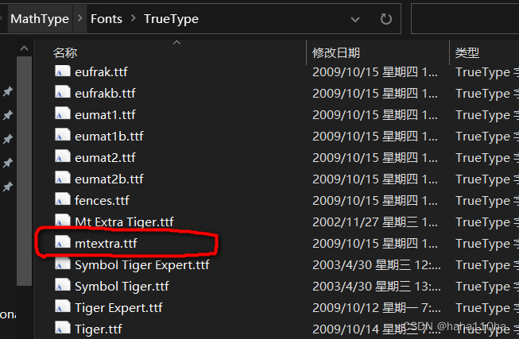Click the search box beside the address bar
519x339 pixels.
coord(465,18)
